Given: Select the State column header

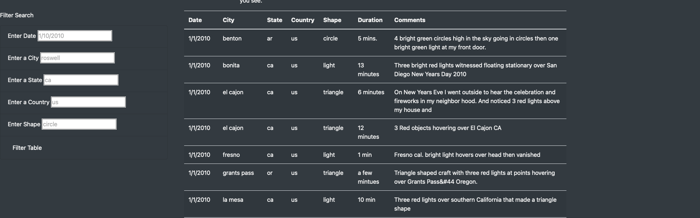Looking at the screenshot, I should (274, 20).
